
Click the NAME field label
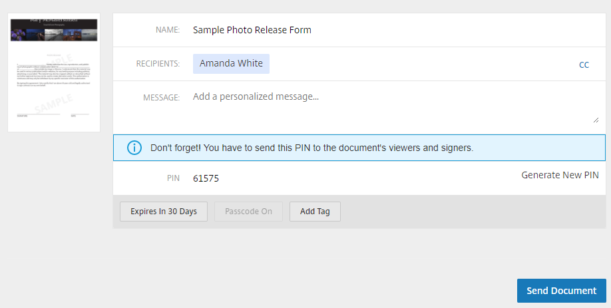point(168,30)
